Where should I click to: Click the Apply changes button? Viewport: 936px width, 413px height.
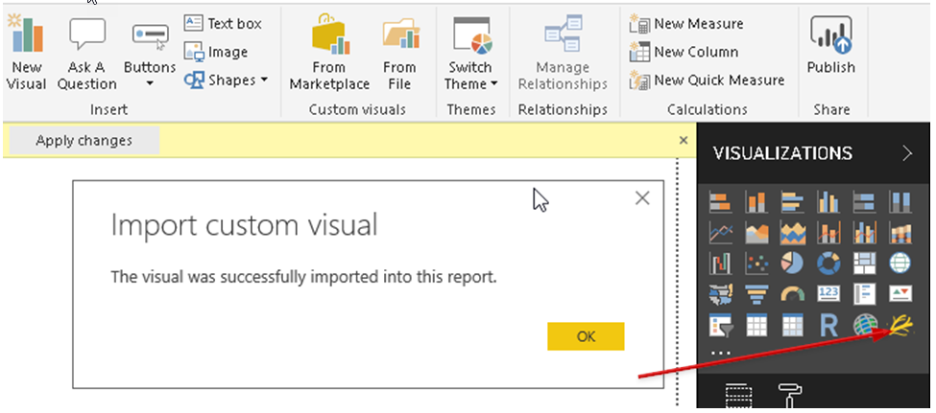pos(84,141)
